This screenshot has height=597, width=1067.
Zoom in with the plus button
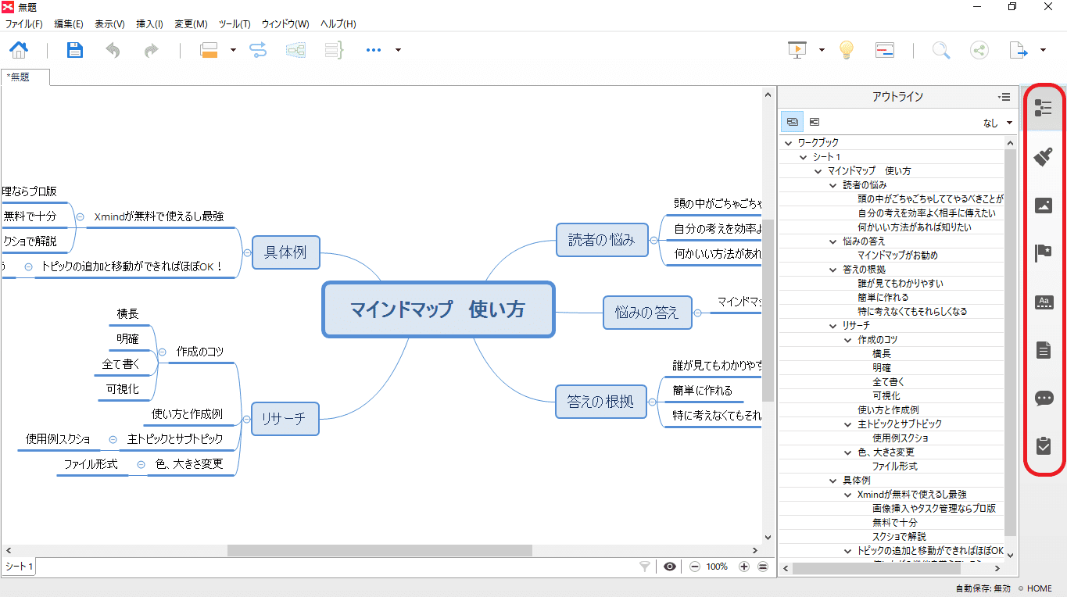tap(744, 567)
